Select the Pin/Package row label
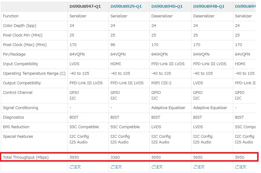This screenshot has width=261, height=173. pos(14,54)
